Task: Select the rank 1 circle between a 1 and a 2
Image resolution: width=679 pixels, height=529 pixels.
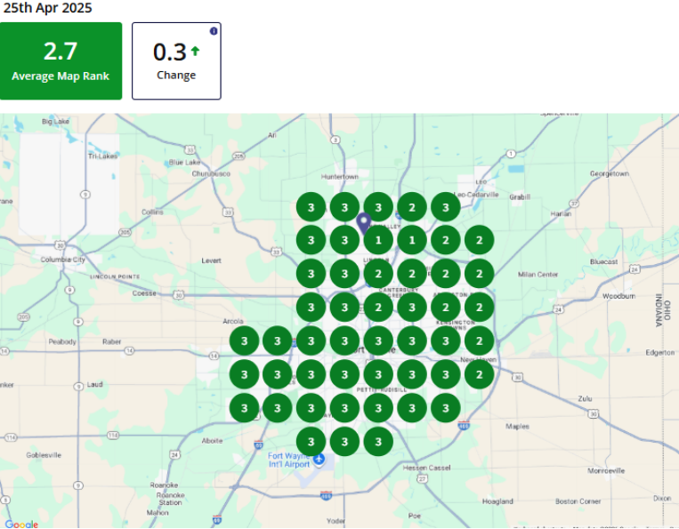Action: 412,240
